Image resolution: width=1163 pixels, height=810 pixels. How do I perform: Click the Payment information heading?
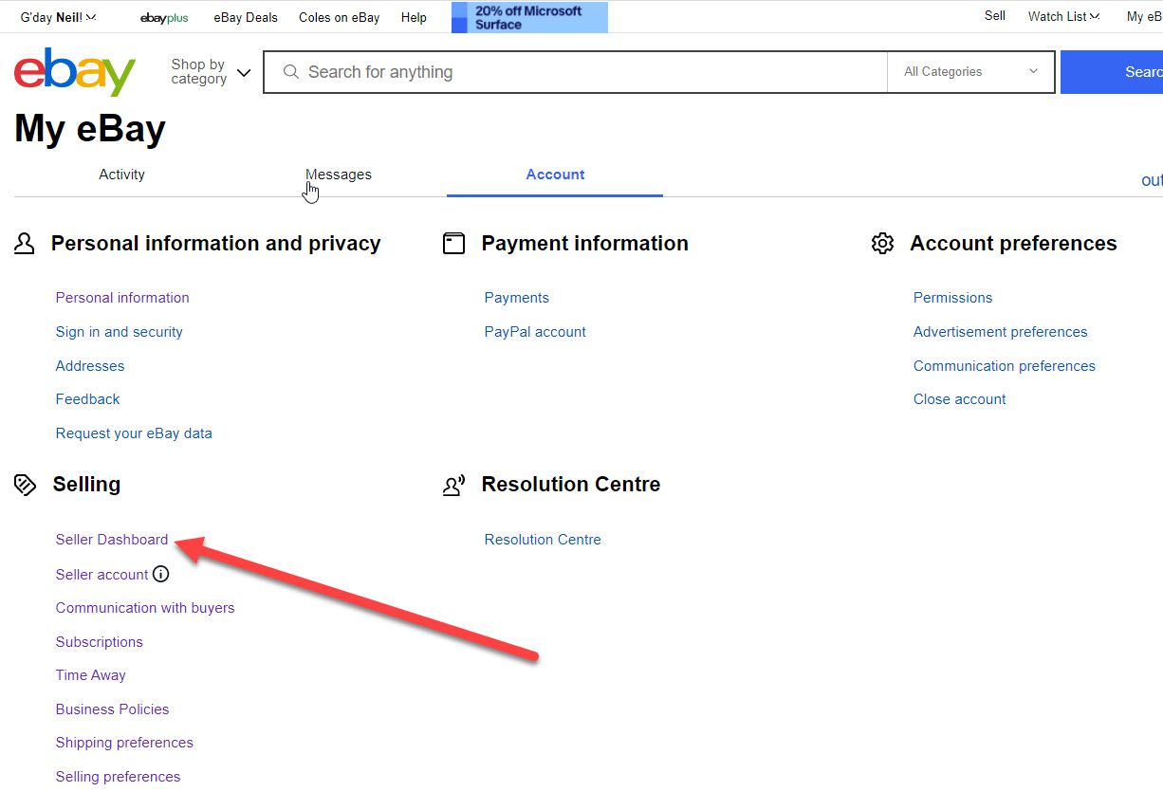[585, 244]
